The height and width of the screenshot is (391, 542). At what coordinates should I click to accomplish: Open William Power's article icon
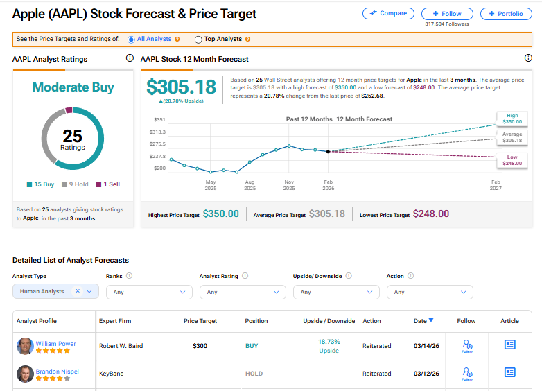click(x=509, y=345)
